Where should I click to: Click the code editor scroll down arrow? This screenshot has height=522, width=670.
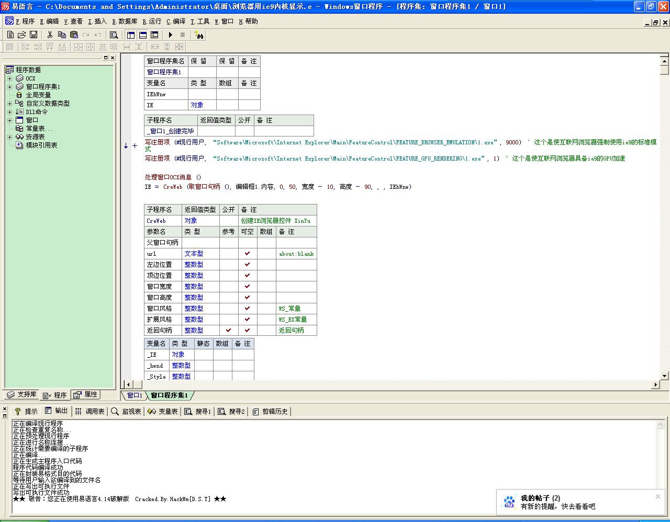click(x=664, y=376)
